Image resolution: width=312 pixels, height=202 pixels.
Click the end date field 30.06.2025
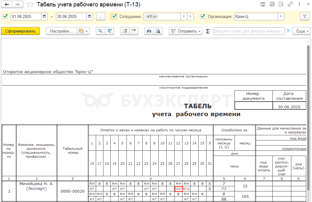[71, 16]
